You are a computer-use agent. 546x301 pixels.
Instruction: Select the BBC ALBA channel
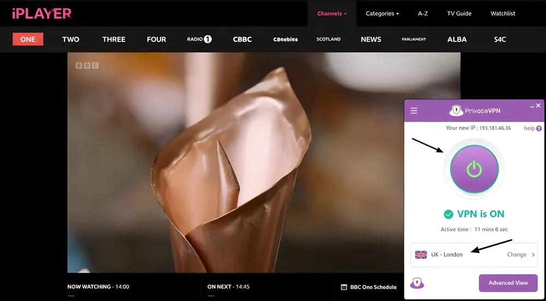tap(457, 39)
